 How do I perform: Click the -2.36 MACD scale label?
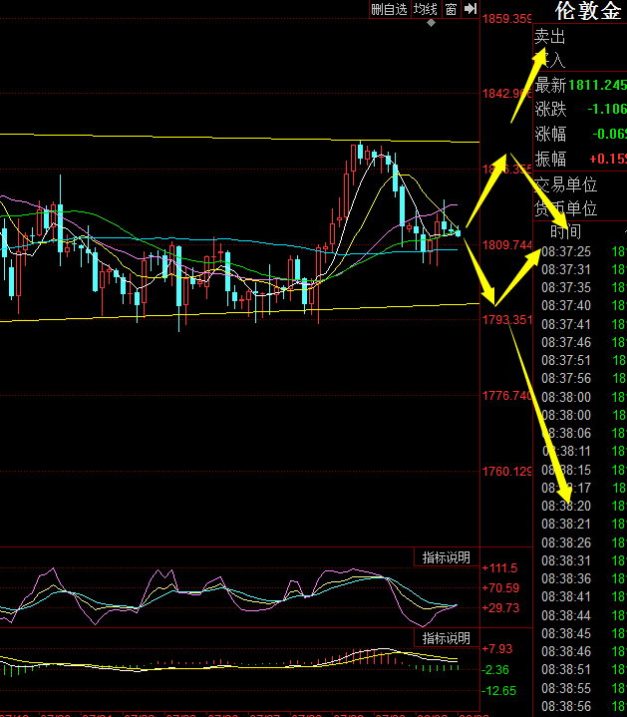click(495, 670)
